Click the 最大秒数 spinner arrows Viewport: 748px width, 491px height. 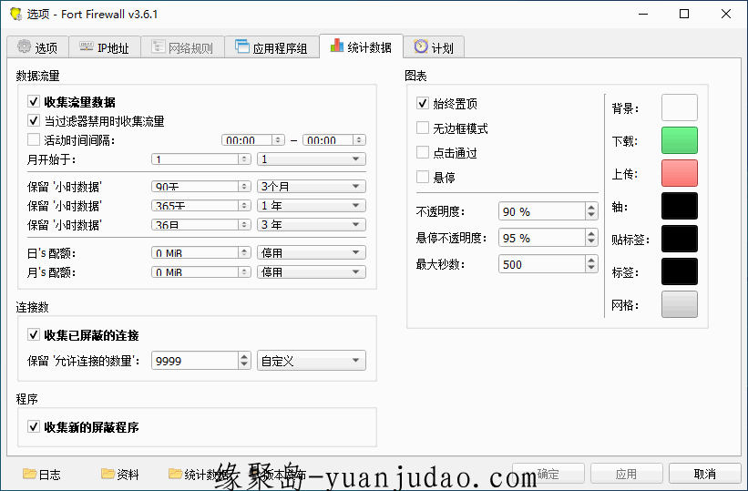[591, 264]
